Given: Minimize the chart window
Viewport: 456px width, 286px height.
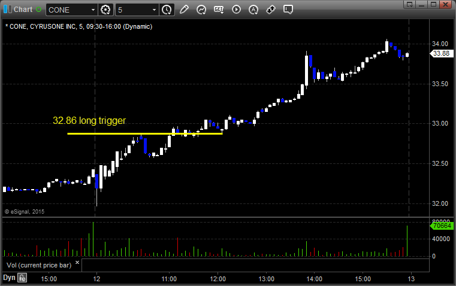Looking at the screenshot, I should pos(422,4).
